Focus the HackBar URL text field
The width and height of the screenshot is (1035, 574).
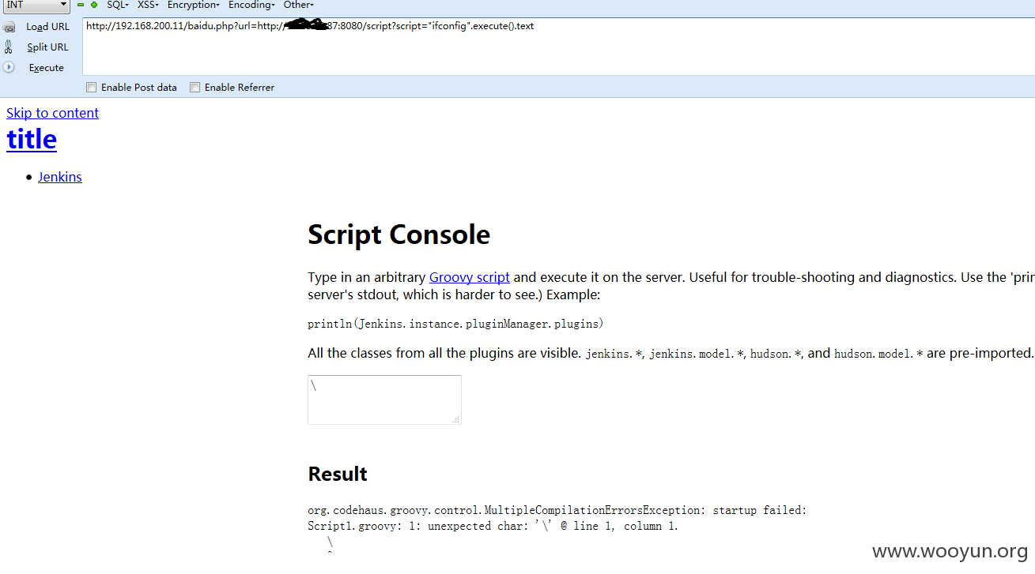(x=558, y=46)
